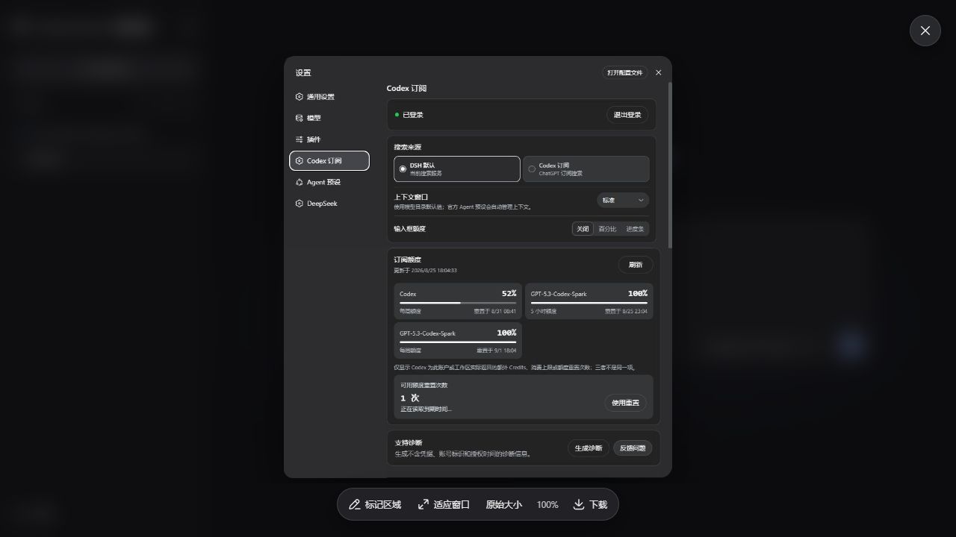The width and height of the screenshot is (956, 537).
Task: Click 下载 to download the image
Action: 590,505
